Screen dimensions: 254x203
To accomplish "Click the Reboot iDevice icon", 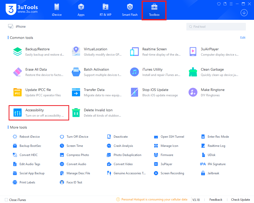I will 15,137.
